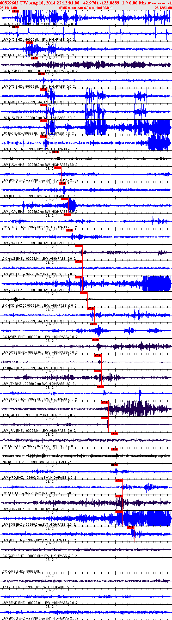The width and height of the screenshot is (172, 620).
Task: Select the pick marker on UW WPO trace
Action: (x=114, y=465)
